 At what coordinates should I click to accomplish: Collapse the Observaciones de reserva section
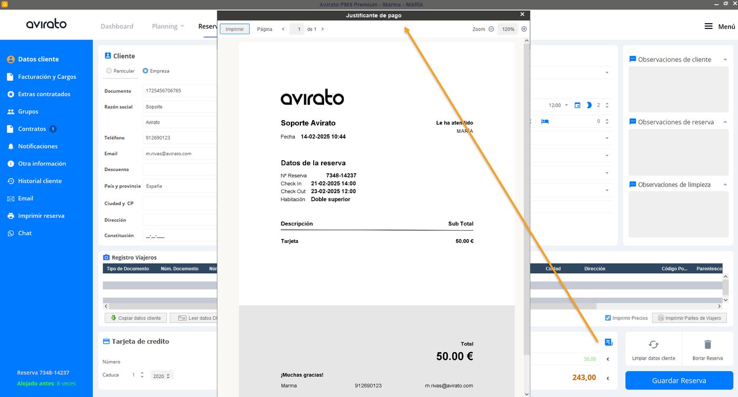(725, 122)
